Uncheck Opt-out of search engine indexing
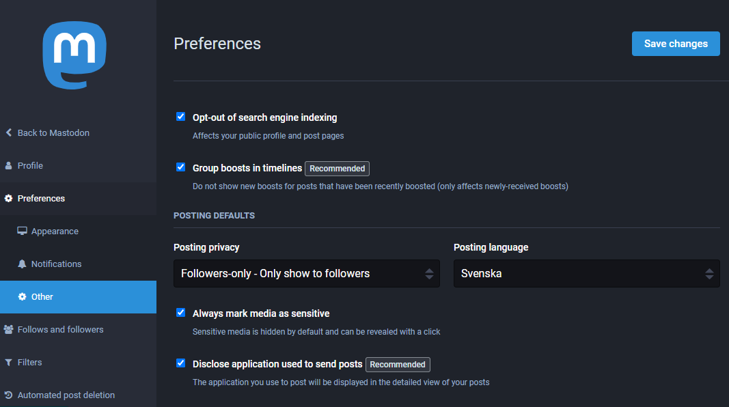Screen dimensions: 729x407 pyautogui.click(x=181, y=117)
